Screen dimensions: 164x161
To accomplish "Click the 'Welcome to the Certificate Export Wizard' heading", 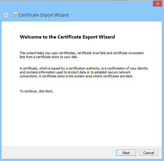I will click(x=67, y=37).
